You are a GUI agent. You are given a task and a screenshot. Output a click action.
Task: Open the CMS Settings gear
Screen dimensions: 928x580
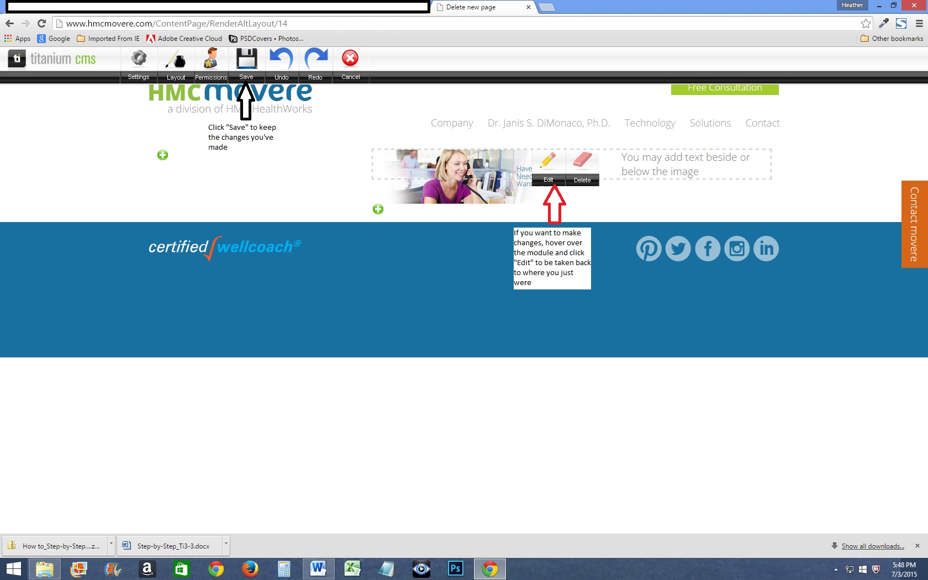pyautogui.click(x=139, y=60)
